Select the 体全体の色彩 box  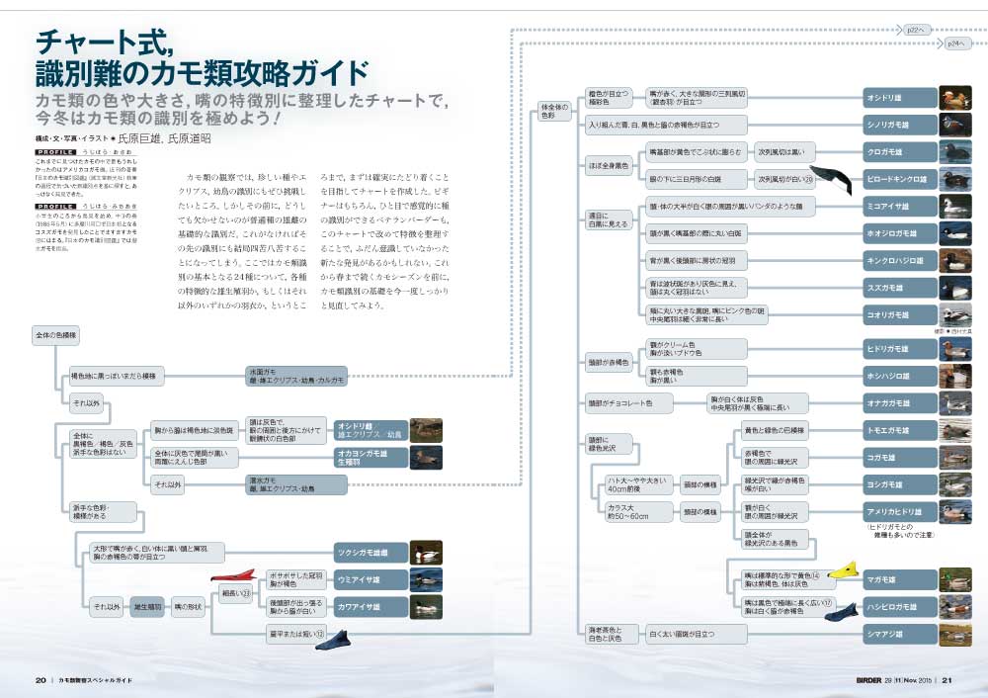554,112
